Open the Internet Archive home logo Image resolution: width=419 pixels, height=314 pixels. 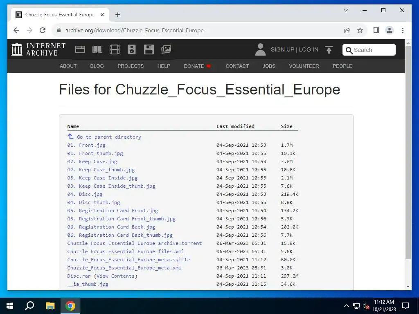(x=38, y=49)
